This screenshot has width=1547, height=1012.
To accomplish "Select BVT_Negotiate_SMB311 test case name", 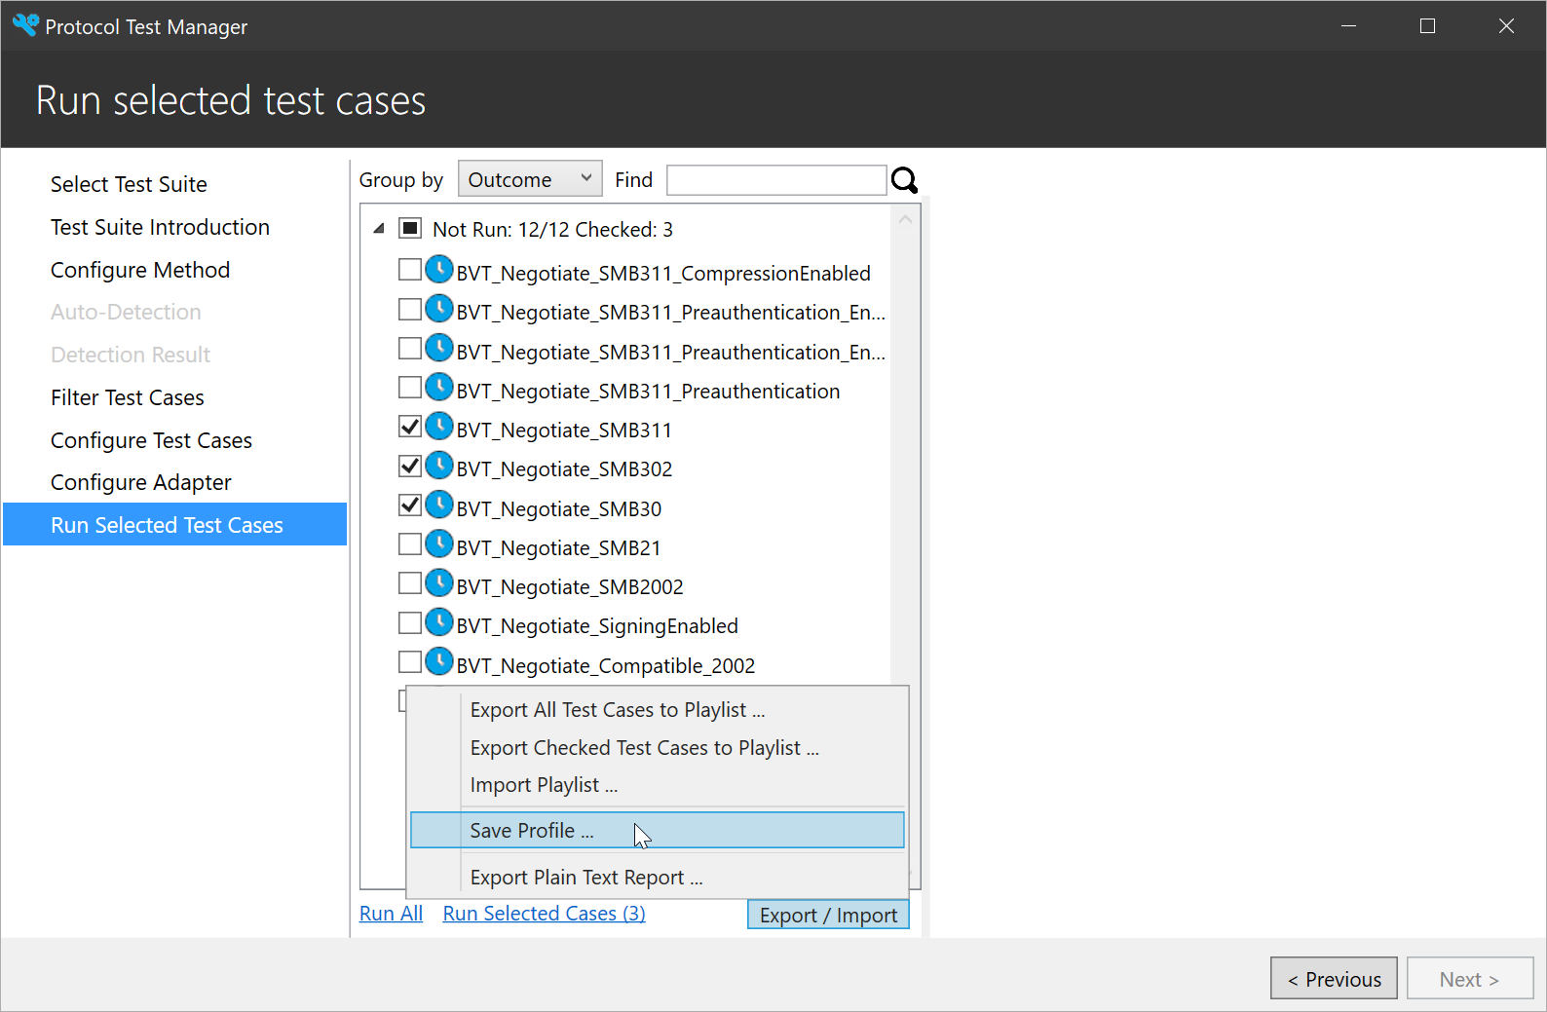I will pyautogui.click(x=564, y=431).
